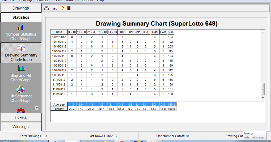Open the Options menu

click(x=88, y=1)
